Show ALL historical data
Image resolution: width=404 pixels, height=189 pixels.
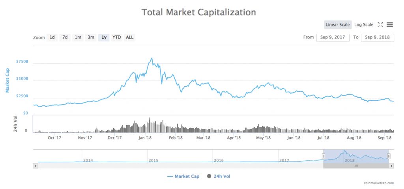[x=129, y=37]
